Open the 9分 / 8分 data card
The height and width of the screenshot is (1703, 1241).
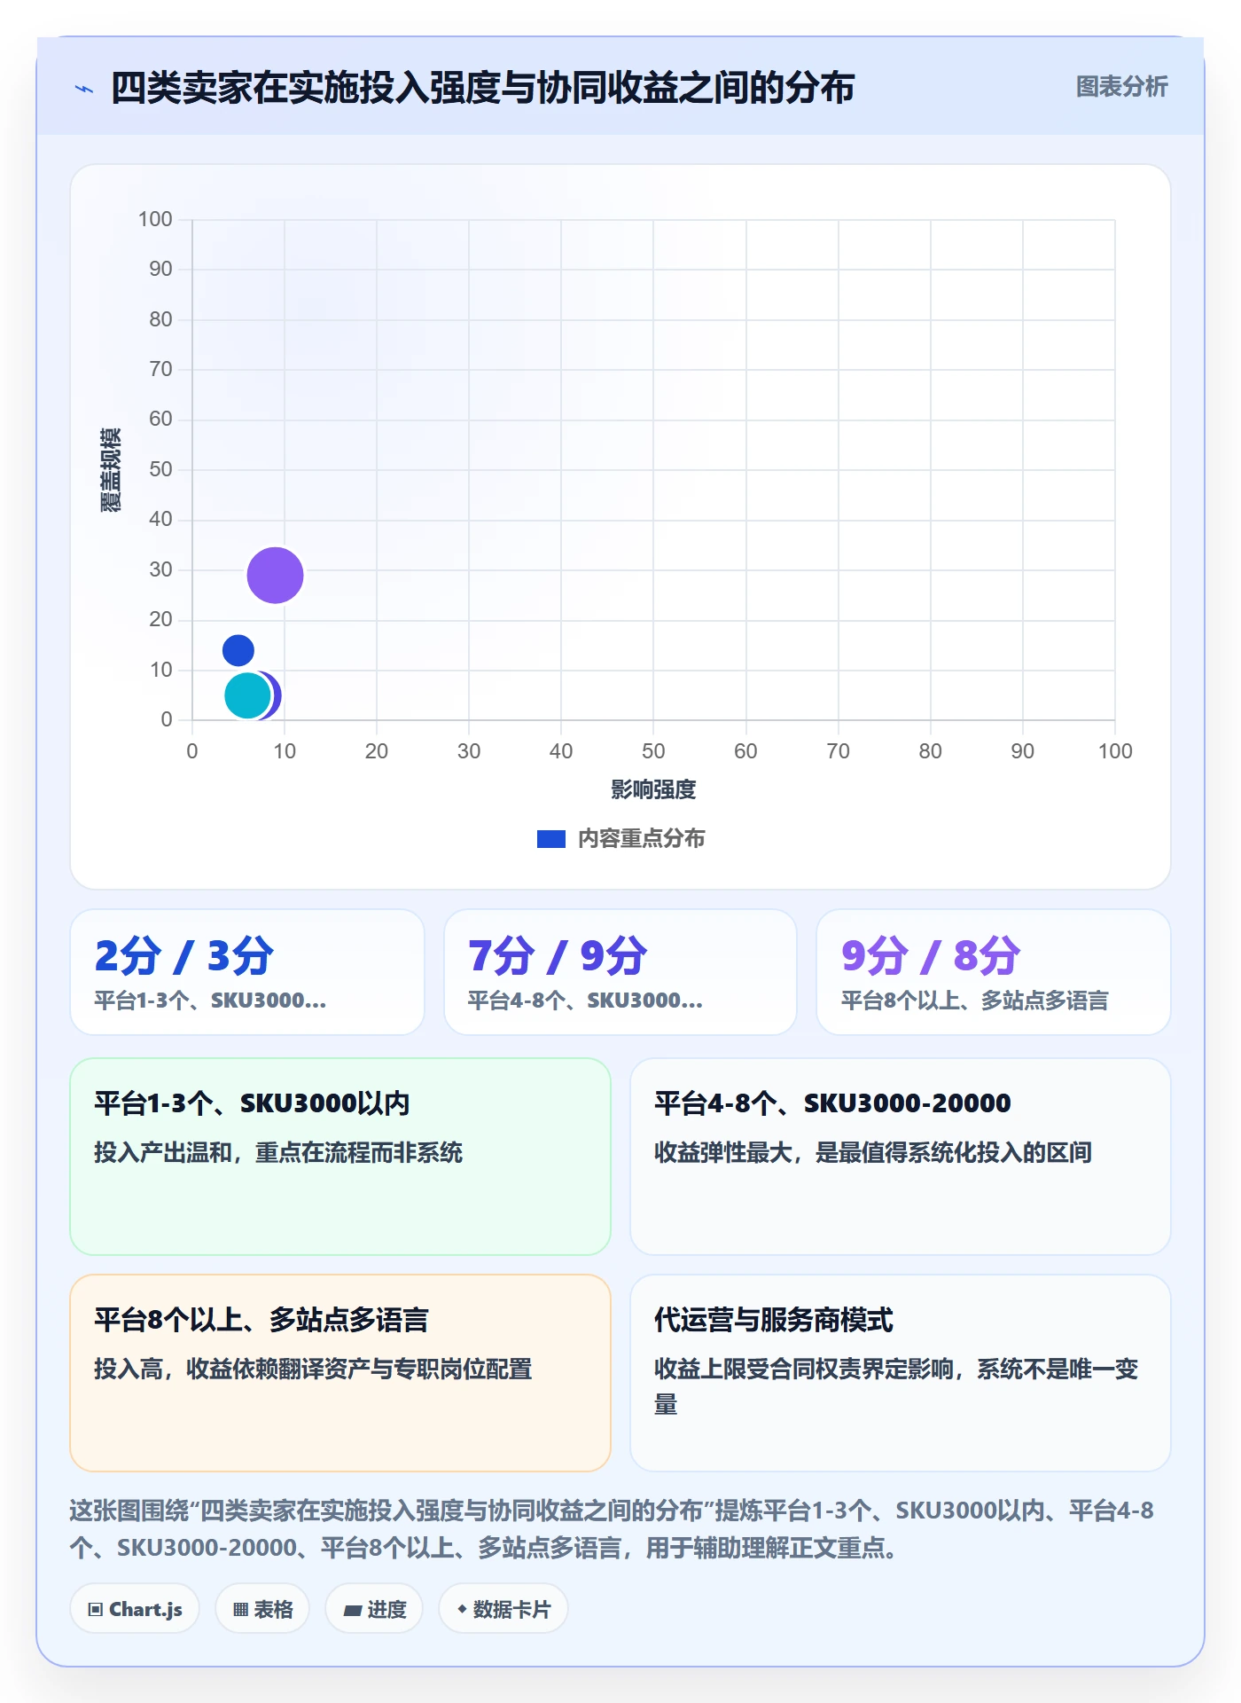click(x=993, y=972)
